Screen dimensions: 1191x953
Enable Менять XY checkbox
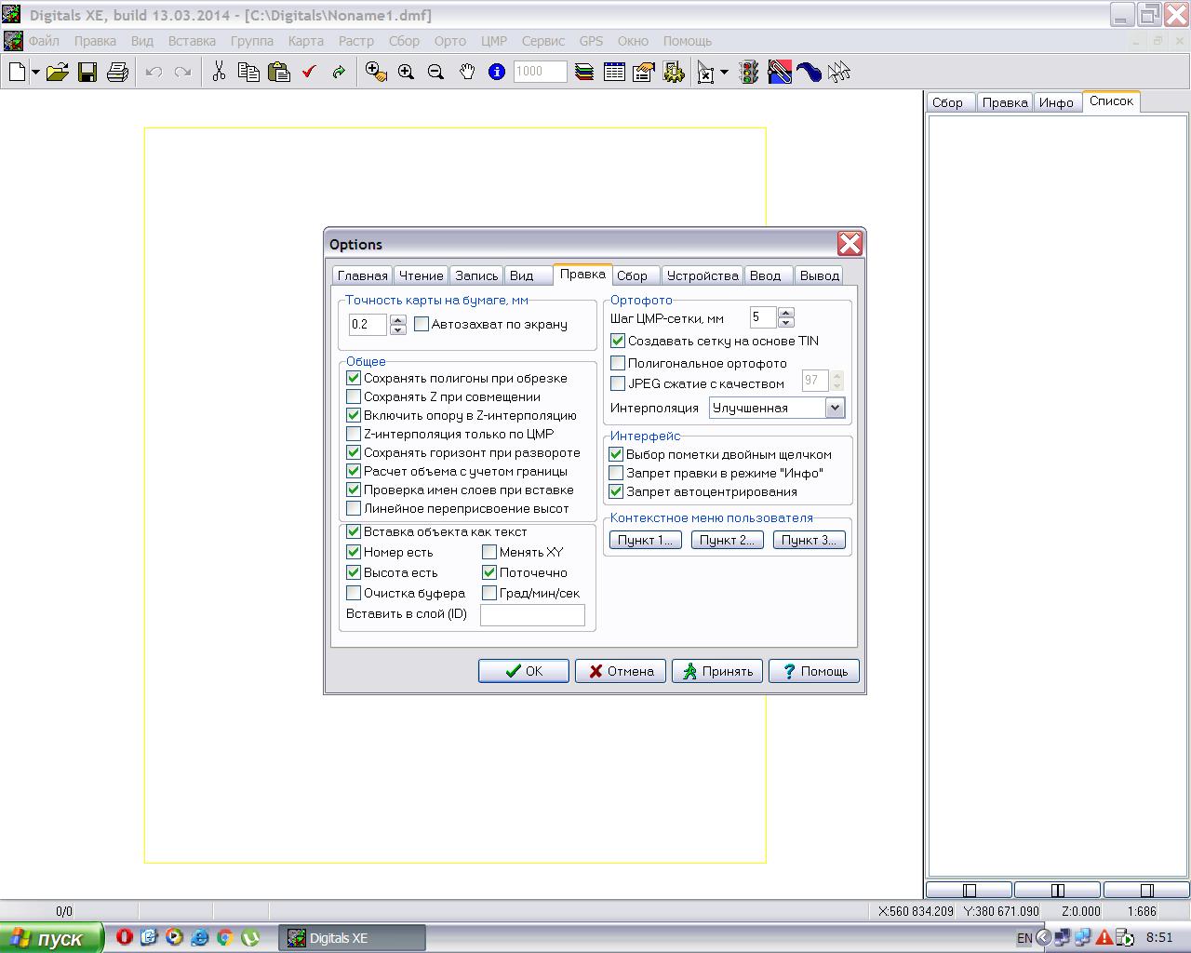coord(489,552)
